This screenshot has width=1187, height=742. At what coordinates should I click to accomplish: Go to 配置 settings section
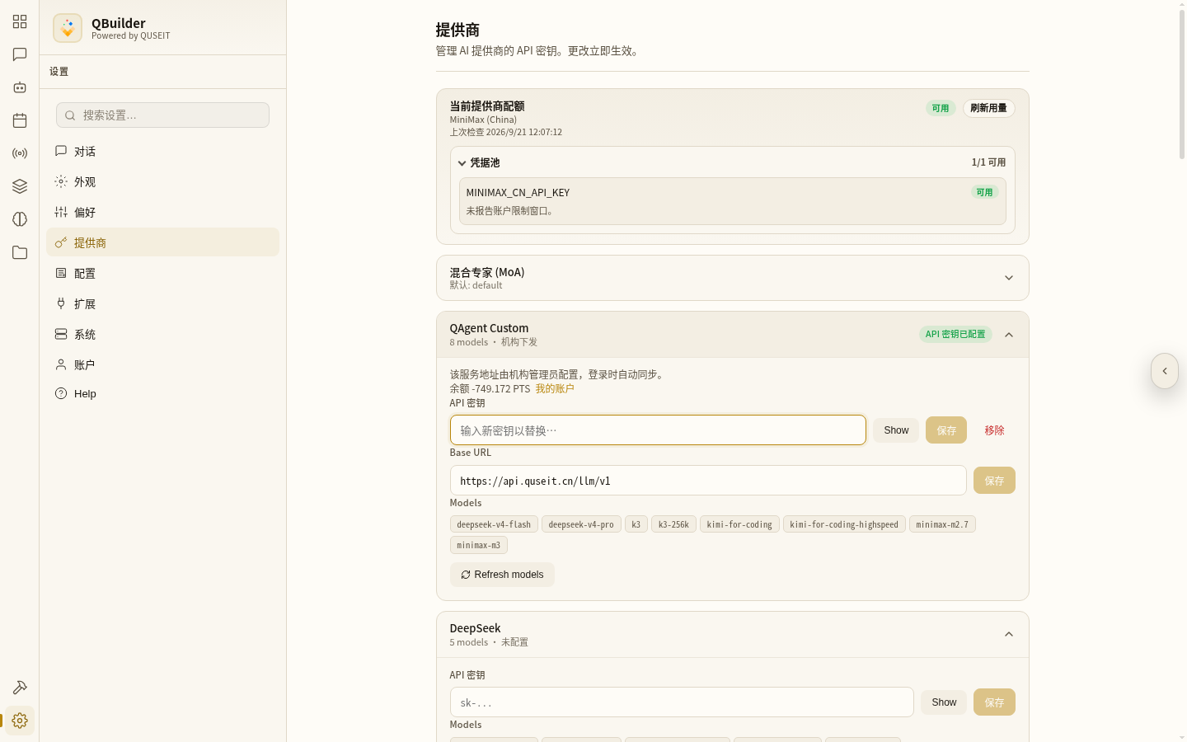162,273
